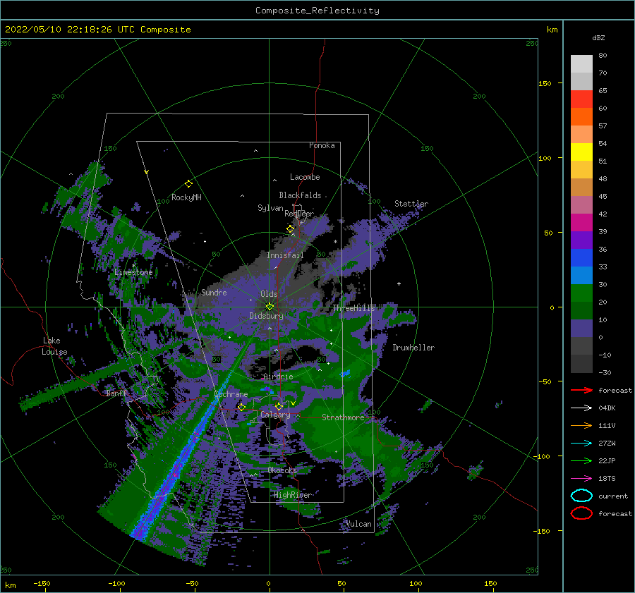Click the purple 36-39 dBZ color swatch

(581, 240)
